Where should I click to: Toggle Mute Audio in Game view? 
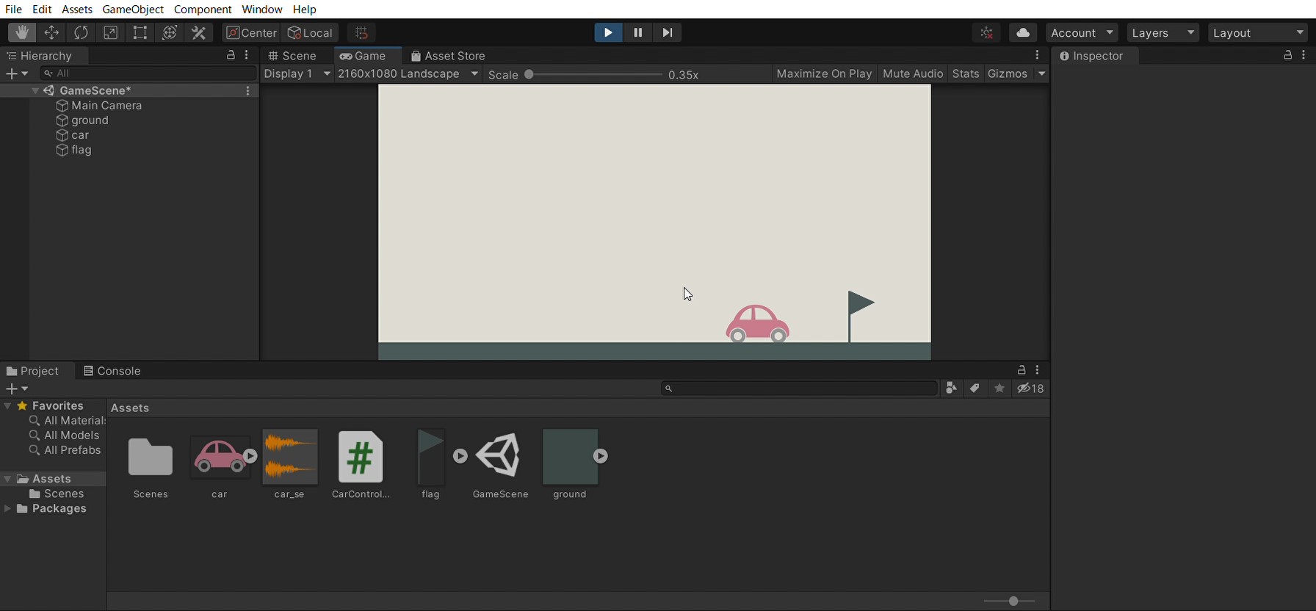pos(912,74)
